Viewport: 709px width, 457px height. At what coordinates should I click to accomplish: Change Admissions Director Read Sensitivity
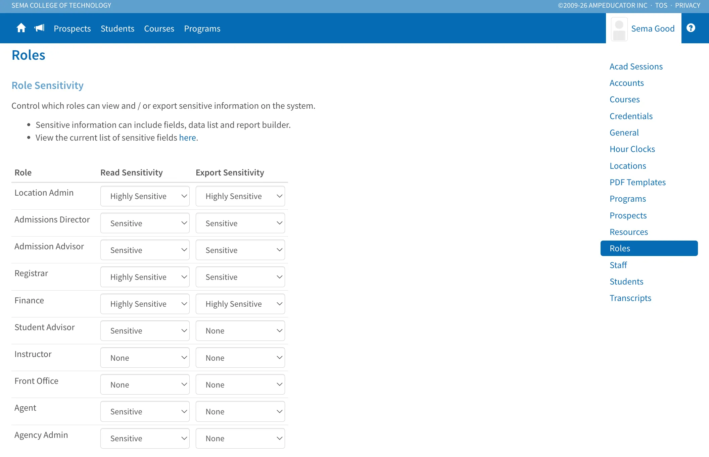pos(145,223)
